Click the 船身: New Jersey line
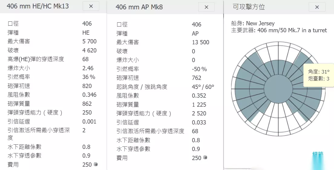Screen dimensions: 334x170 253,23
